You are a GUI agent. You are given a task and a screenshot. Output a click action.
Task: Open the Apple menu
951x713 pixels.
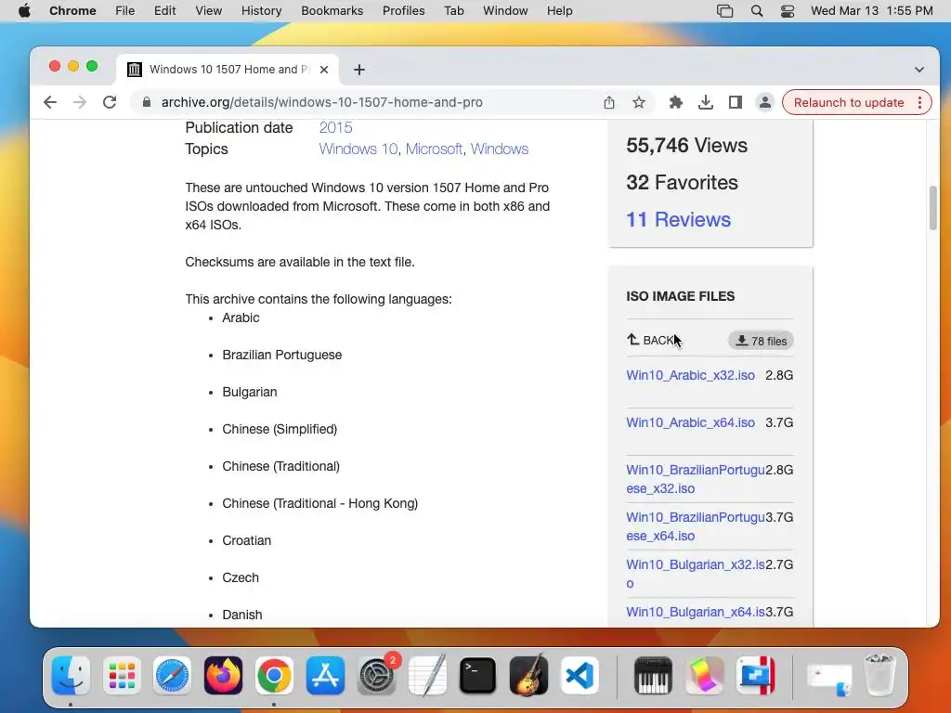(24, 11)
